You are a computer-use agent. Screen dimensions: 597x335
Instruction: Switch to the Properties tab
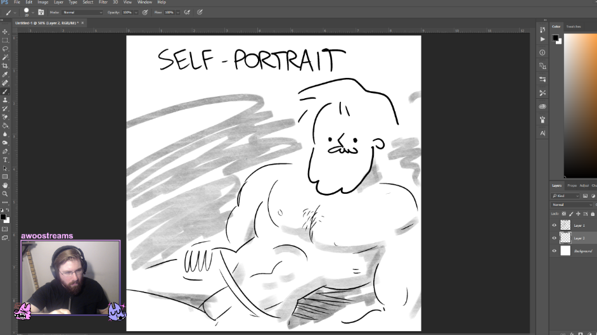tap(572, 186)
